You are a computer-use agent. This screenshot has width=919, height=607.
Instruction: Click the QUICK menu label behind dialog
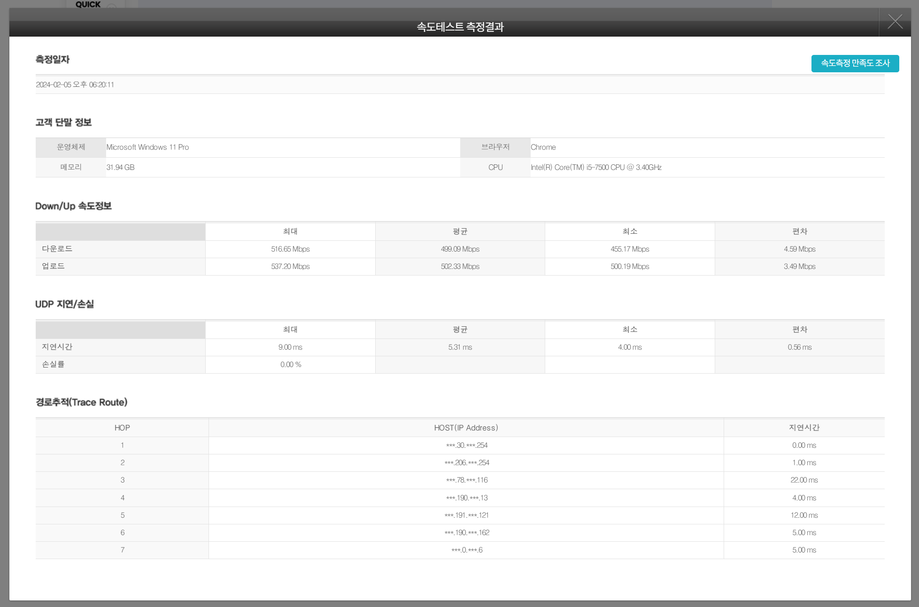point(88,4)
